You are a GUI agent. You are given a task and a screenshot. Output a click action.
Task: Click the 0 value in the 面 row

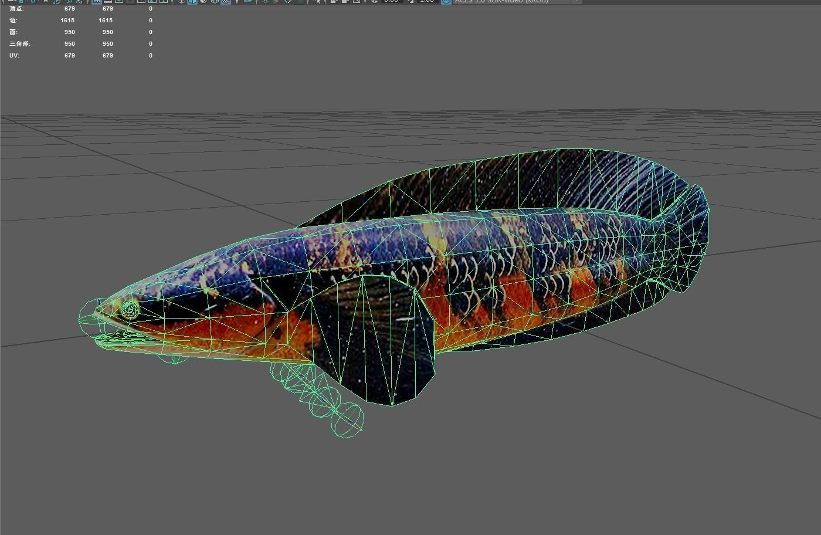tap(151, 32)
